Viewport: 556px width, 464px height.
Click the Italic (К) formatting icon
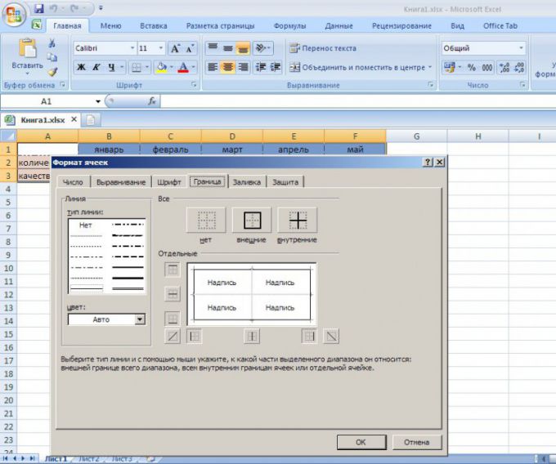point(96,67)
